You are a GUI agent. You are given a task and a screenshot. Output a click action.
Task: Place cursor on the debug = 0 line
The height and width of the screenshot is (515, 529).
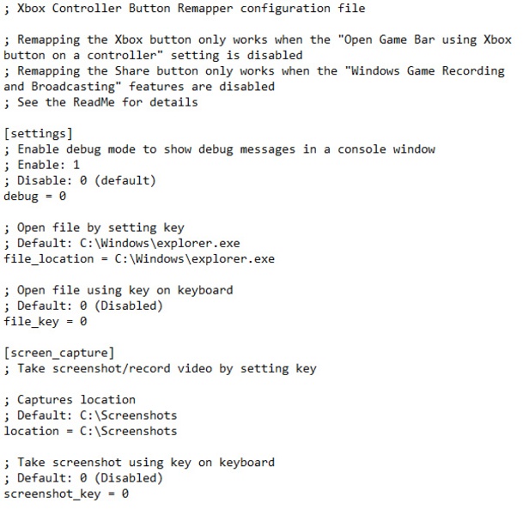click(34, 196)
